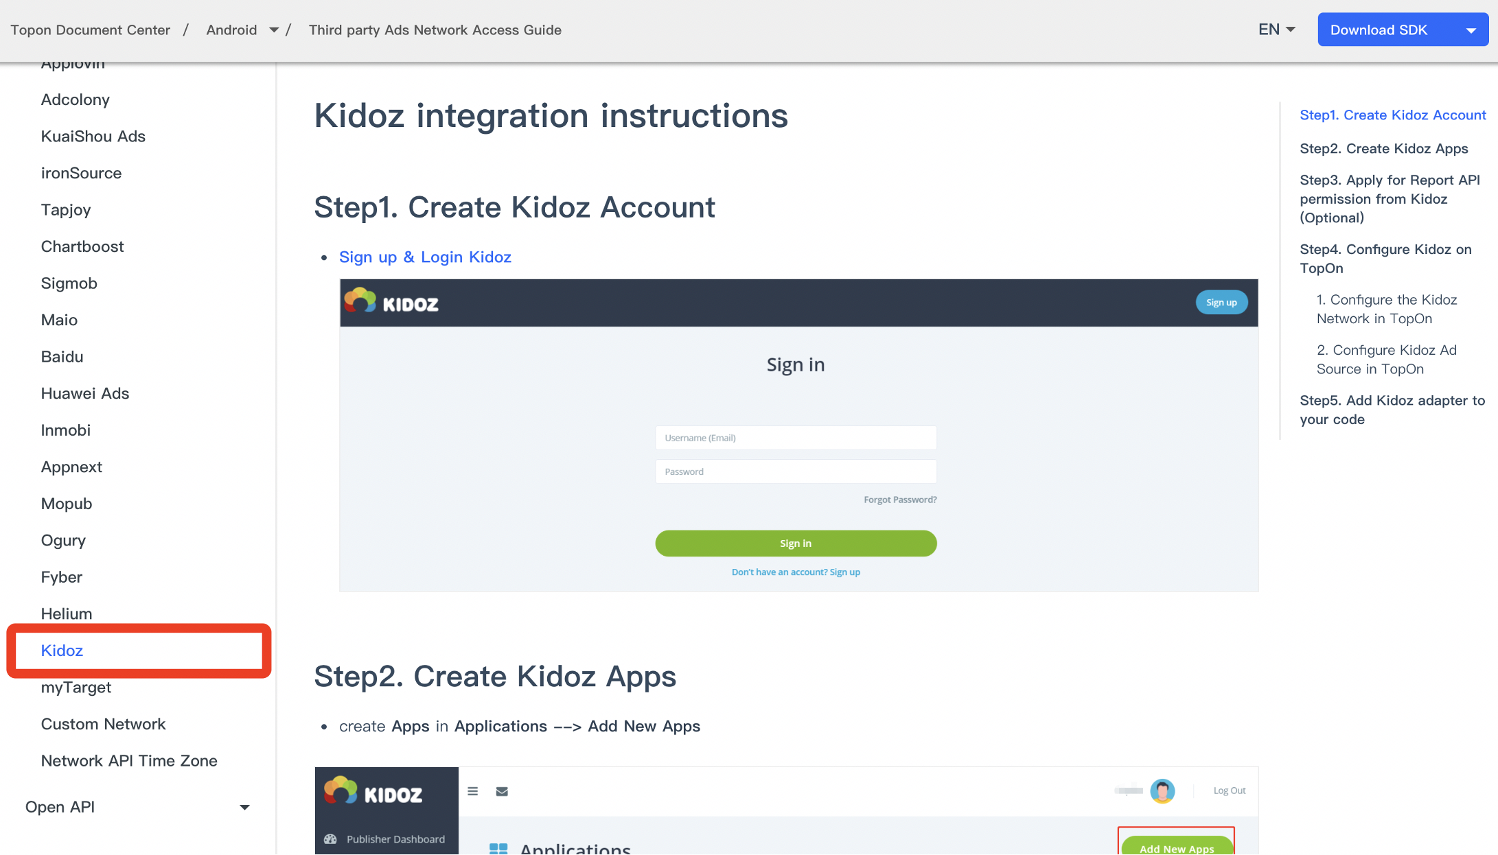The width and height of the screenshot is (1498, 855).
Task: Jump to Step2. Create Kidoz Apps in outline
Action: point(1384,149)
